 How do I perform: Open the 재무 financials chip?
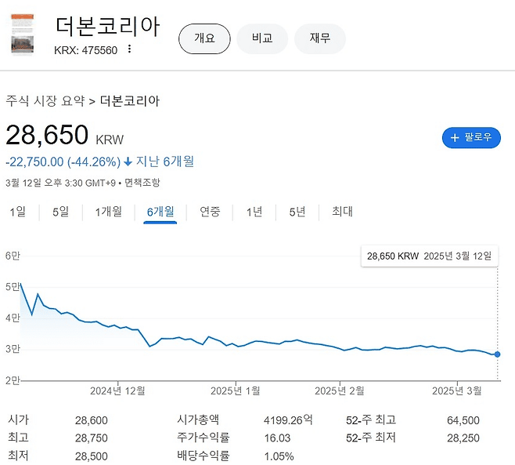click(x=319, y=38)
